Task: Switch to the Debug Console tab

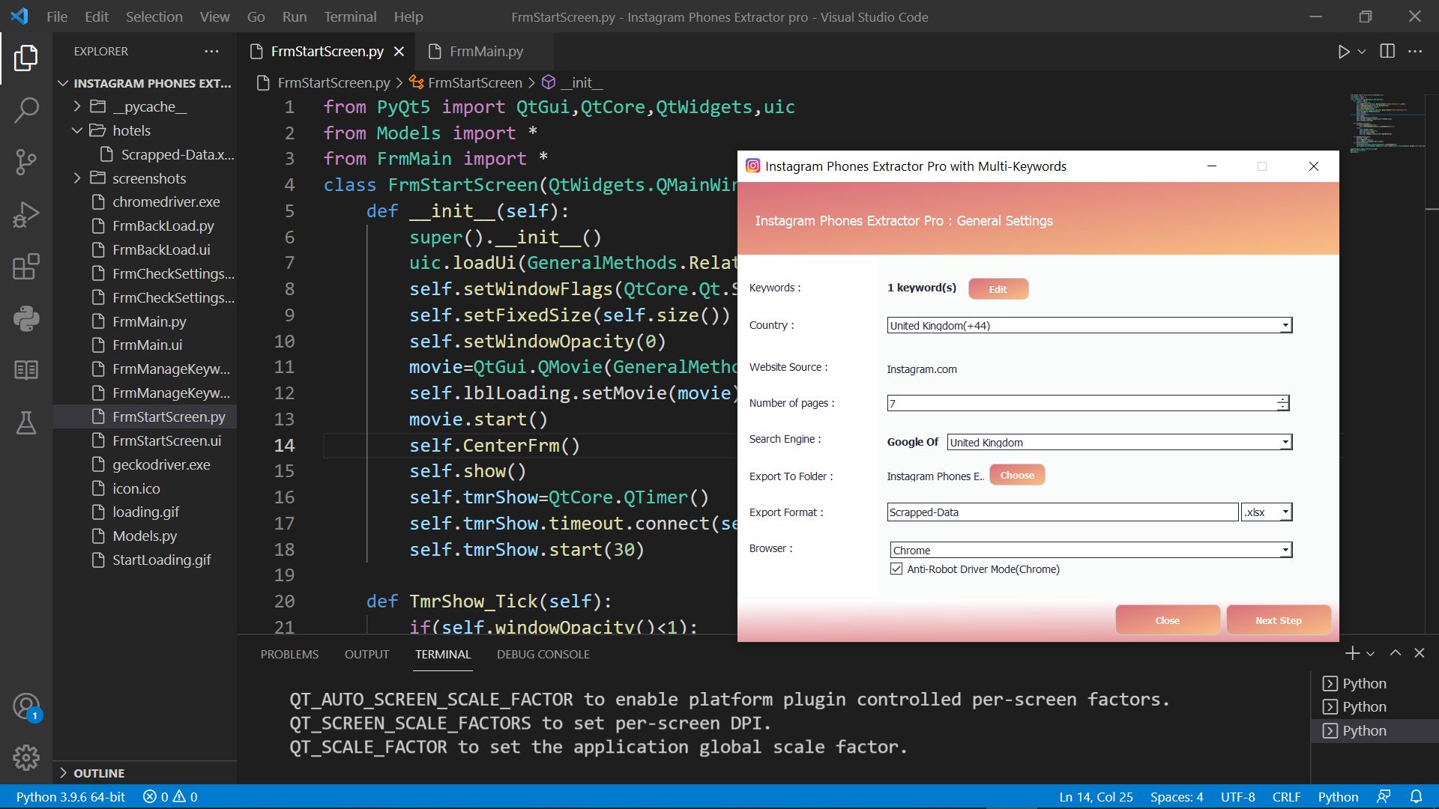Action: click(543, 654)
